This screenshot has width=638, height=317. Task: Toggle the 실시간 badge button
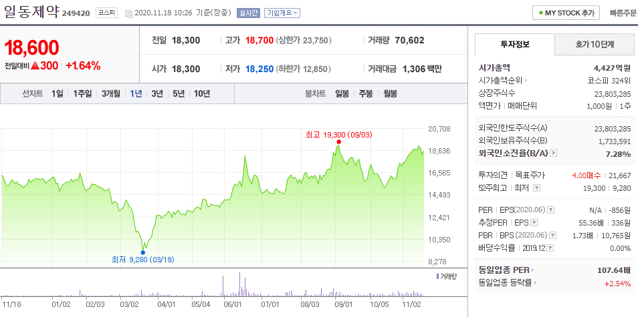tap(248, 13)
